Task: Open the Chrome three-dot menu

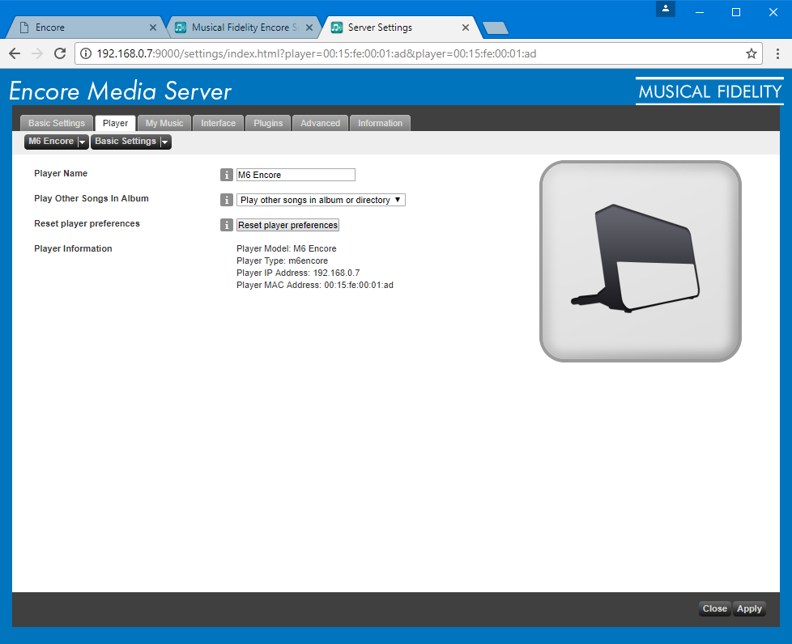Action: point(777,53)
